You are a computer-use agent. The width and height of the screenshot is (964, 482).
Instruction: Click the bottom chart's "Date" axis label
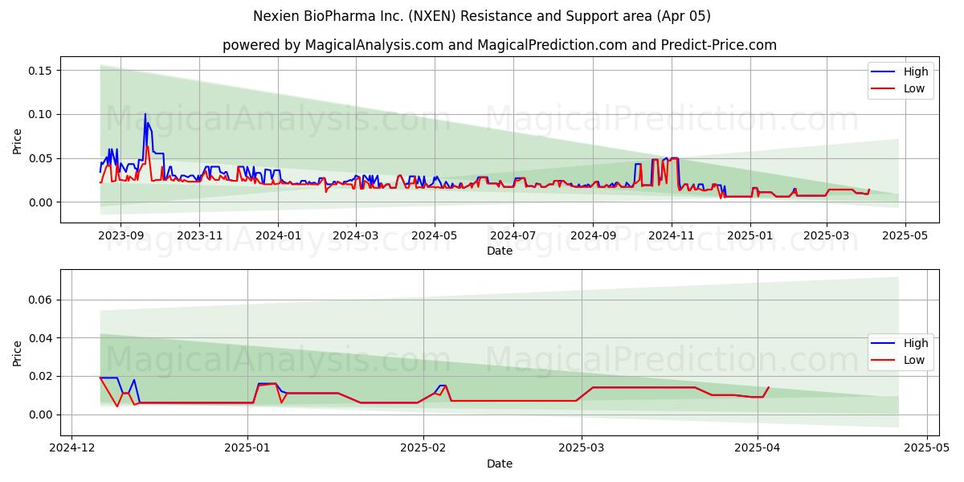(500, 464)
